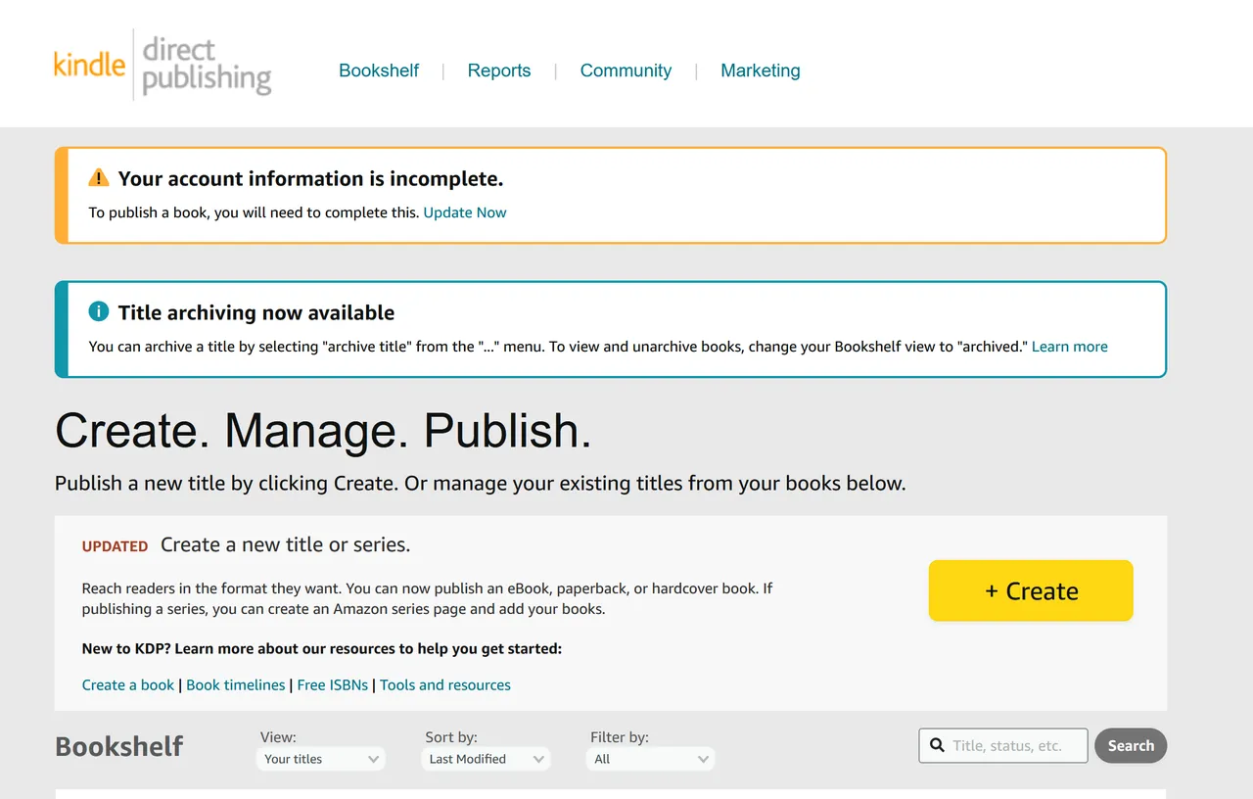Go to the Community nav item

[x=626, y=70]
